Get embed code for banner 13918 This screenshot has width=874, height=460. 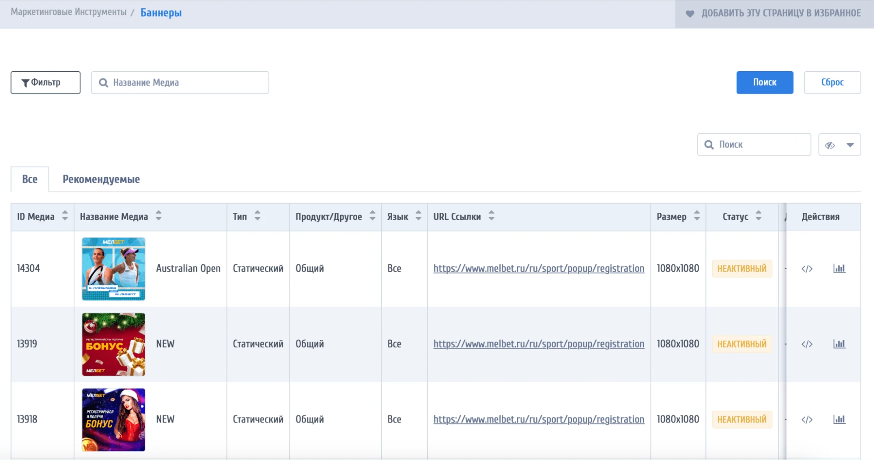807,420
